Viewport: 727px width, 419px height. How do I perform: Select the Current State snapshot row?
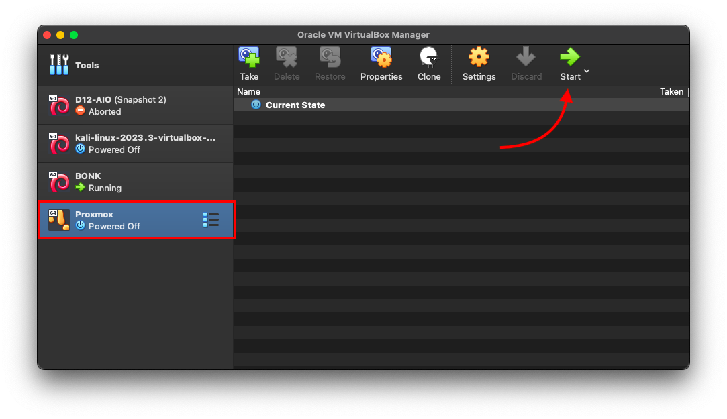[461, 105]
